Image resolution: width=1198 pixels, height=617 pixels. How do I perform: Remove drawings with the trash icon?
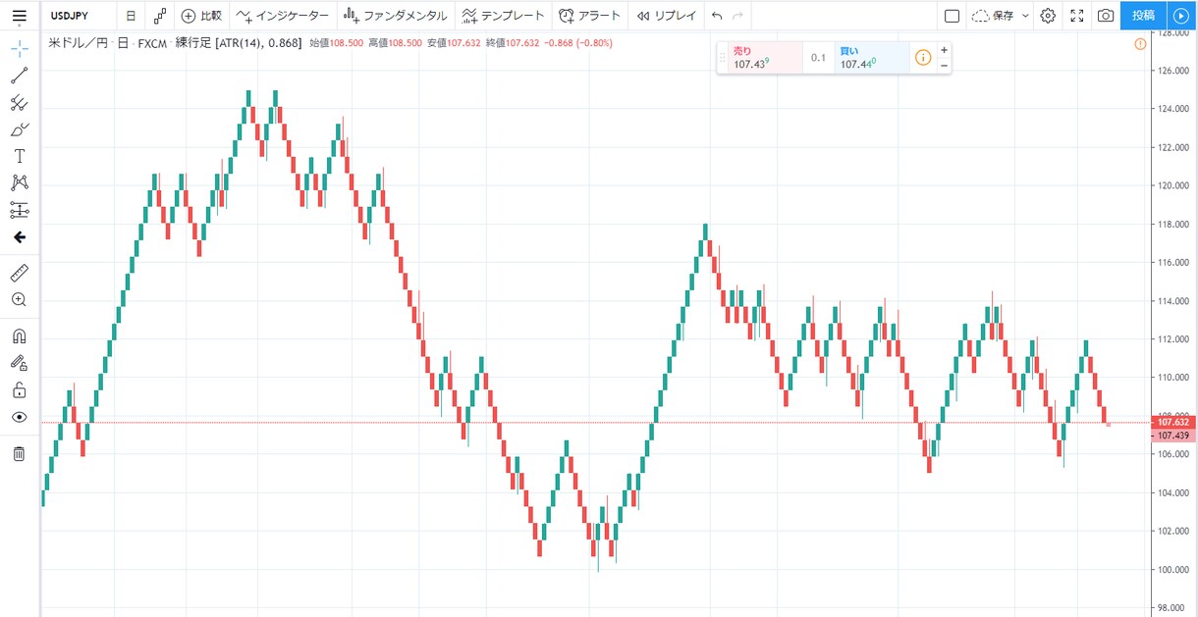[x=19, y=453]
